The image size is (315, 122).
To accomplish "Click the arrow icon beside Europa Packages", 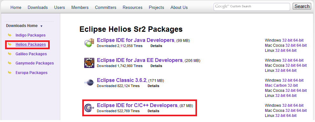I will coord(10,72).
